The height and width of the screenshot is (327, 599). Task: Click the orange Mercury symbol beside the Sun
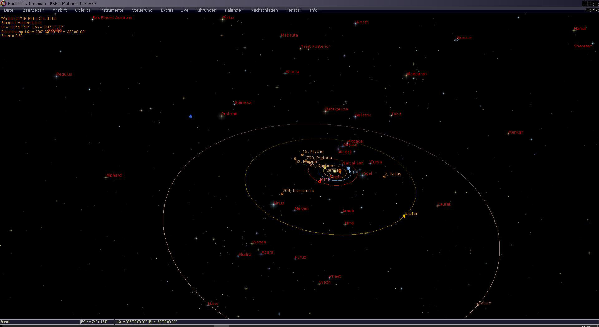[340, 171]
